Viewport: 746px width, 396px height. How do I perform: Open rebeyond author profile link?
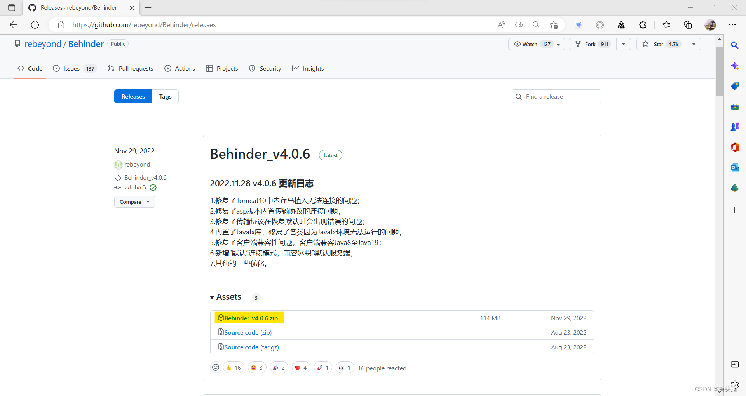point(137,165)
